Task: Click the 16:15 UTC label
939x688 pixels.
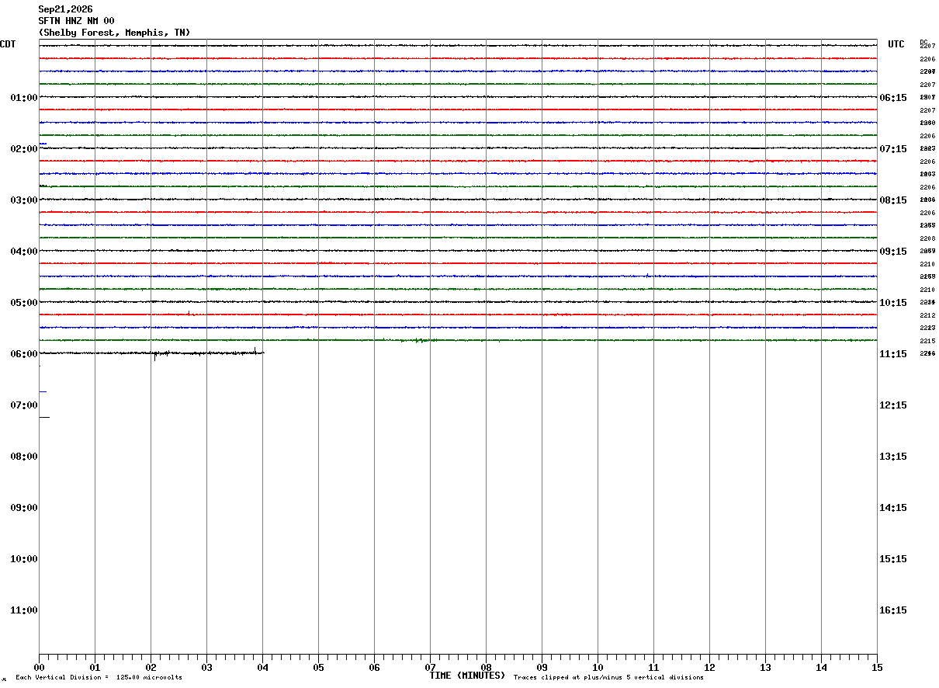Action: pyautogui.click(x=892, y=610)
